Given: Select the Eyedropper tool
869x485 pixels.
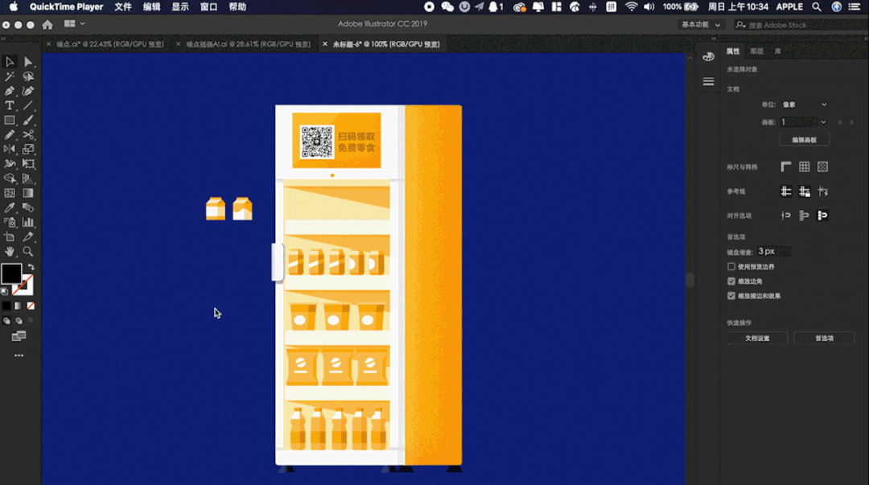Looking at the screenshot, I should click(x=10, y=208).
